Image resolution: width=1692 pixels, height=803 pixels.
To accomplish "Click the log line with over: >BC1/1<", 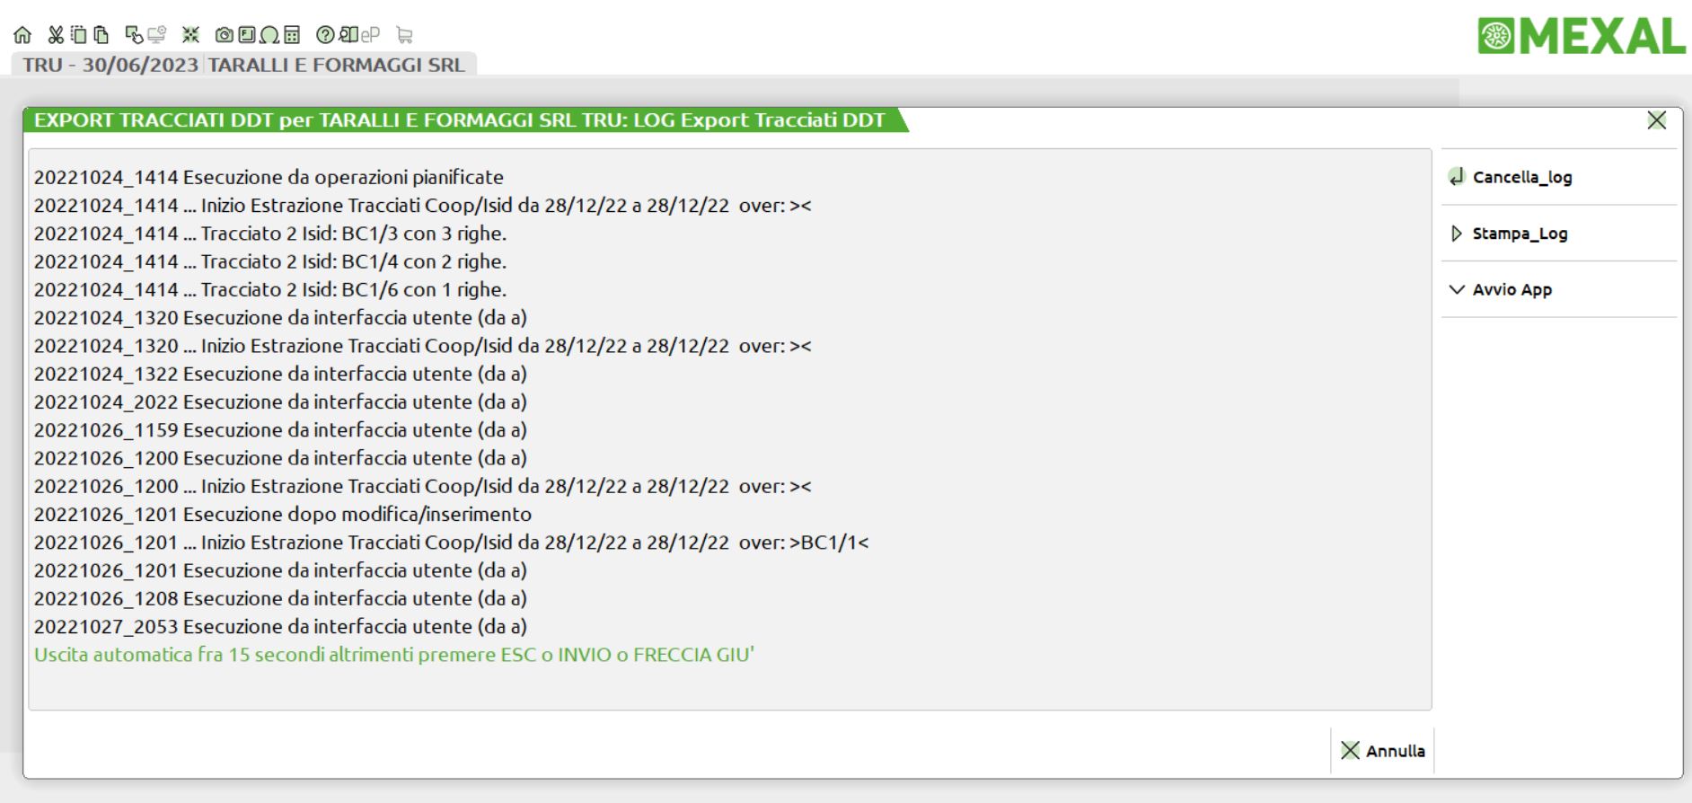I will (451, 543).
